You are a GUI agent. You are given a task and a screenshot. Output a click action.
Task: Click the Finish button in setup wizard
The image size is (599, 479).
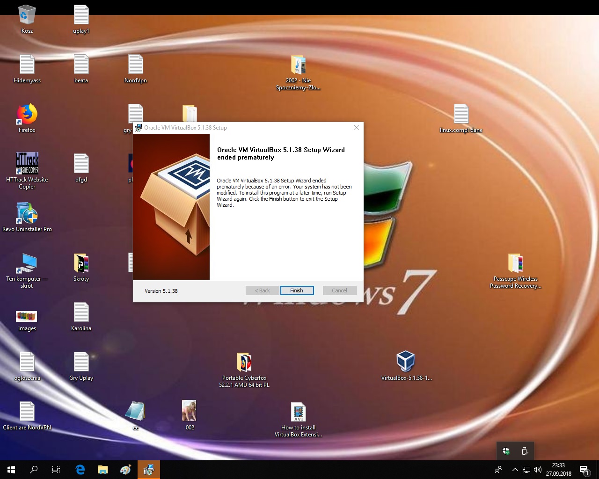point(297,290)
